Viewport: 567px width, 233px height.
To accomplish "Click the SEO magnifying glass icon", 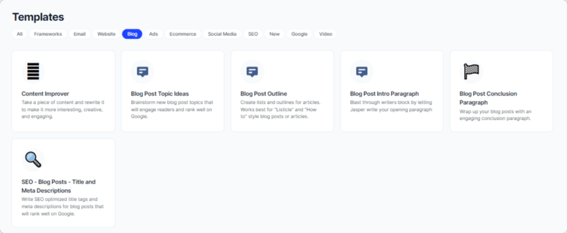I will click(x=33, y=159).
